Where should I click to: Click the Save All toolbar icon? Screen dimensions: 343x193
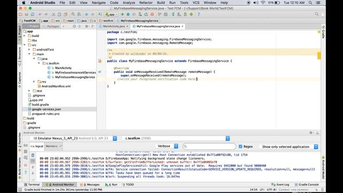pos(26,14)
